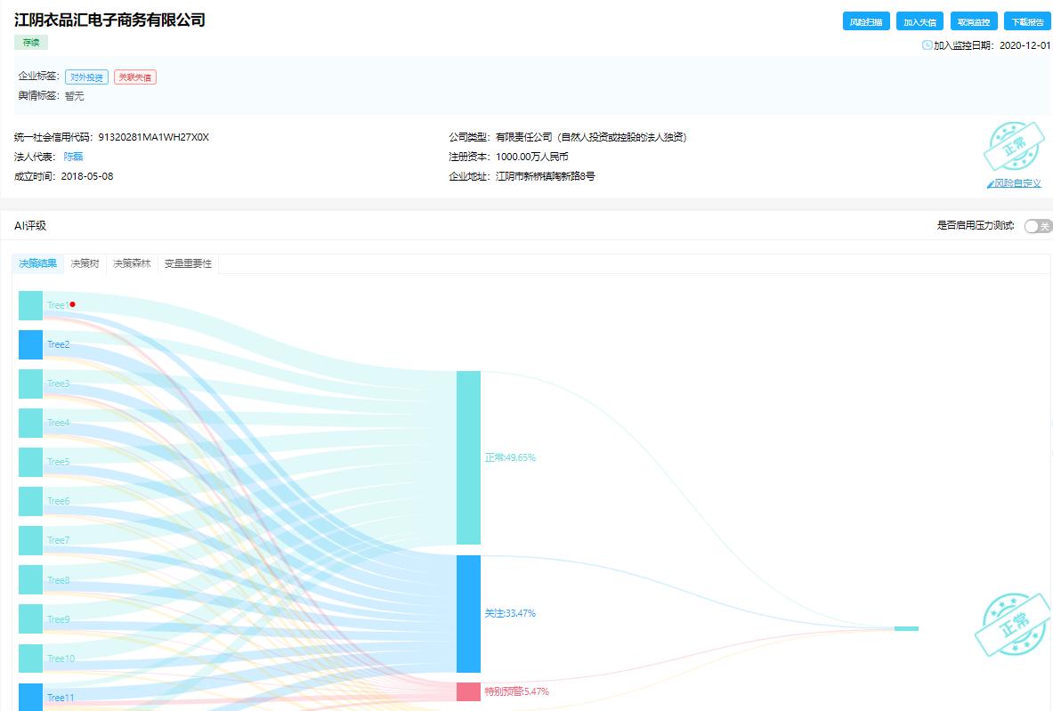Viewport: 1053px width, 711px height.
Task: Switch to the 决策森林 tab
Action: [x=132, y=264]
